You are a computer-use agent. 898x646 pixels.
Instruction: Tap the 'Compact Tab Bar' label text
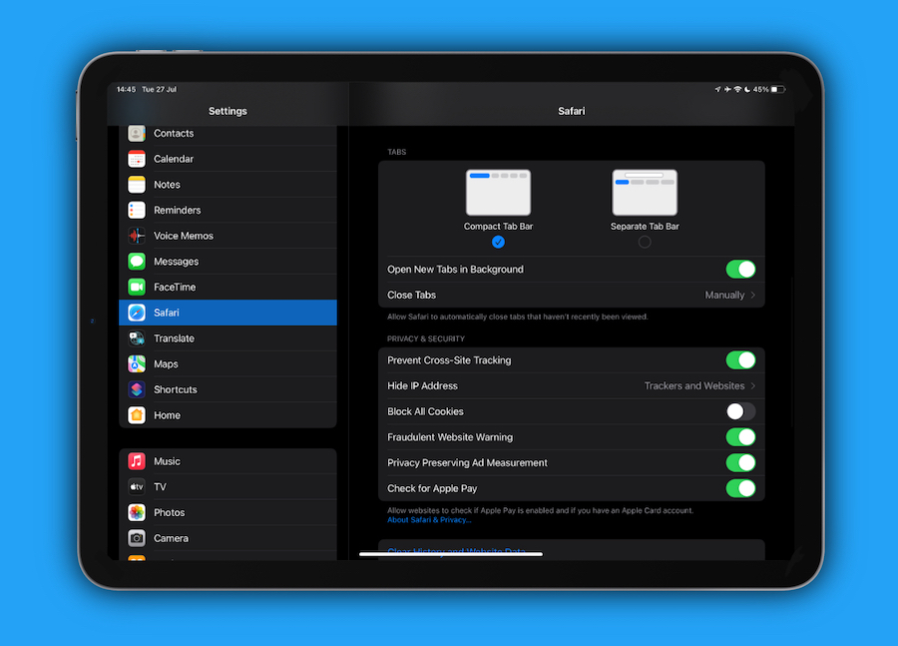pyautogui.click(x=498, y=227)
